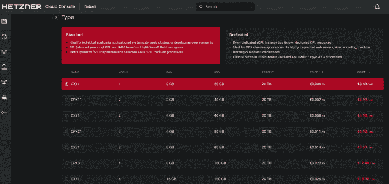Sort by the Price column arrow
This screenshot has width=389, height=184.
click(369, 72)
